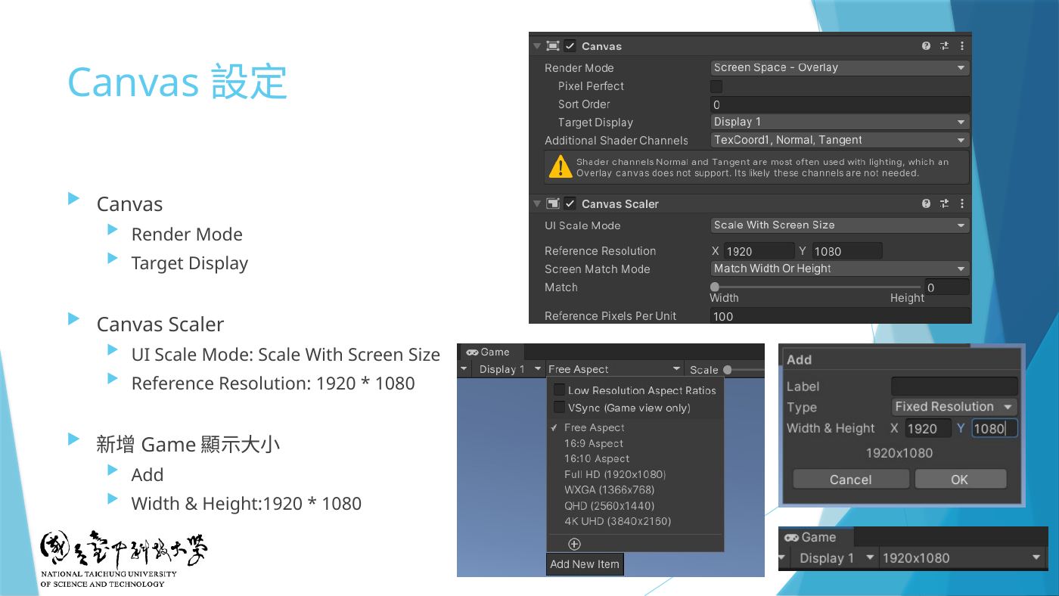
Task: Click the Match value field
Action: pyautogui.click(x=947, y=287)
